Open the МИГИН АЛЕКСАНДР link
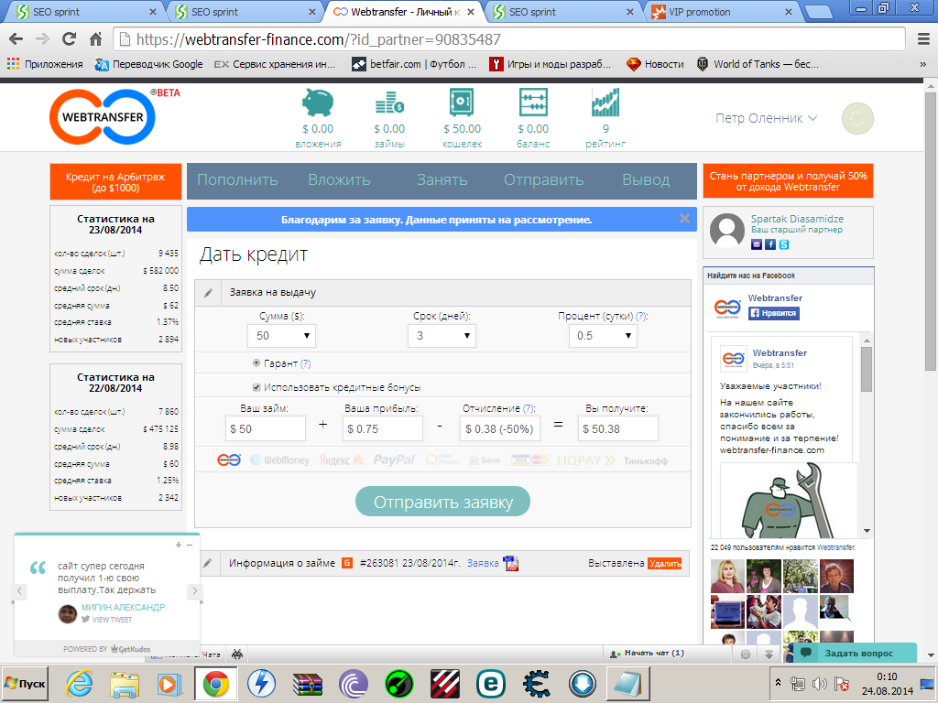The image size is (938, 703). [x=123, y=608]
